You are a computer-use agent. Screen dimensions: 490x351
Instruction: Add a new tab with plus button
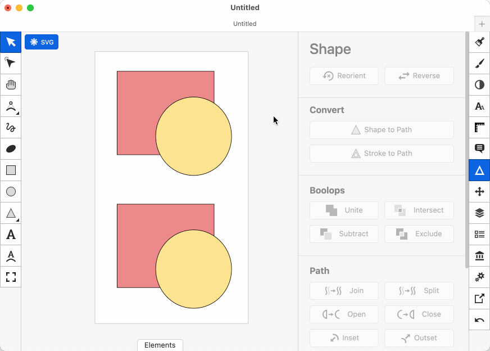click(x=482, y=24)
